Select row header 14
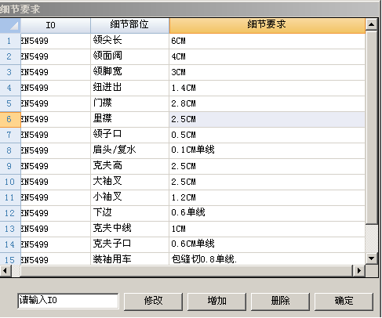Image resolution: width=382 pixels, height=318 pixels. point(10,244)
